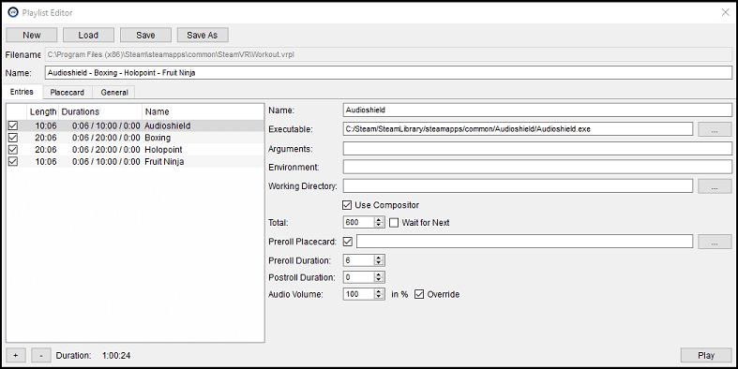Viewport: 738px width, 369px height.
Task: Click the Total value field showing 600
Action: [358, 222]
